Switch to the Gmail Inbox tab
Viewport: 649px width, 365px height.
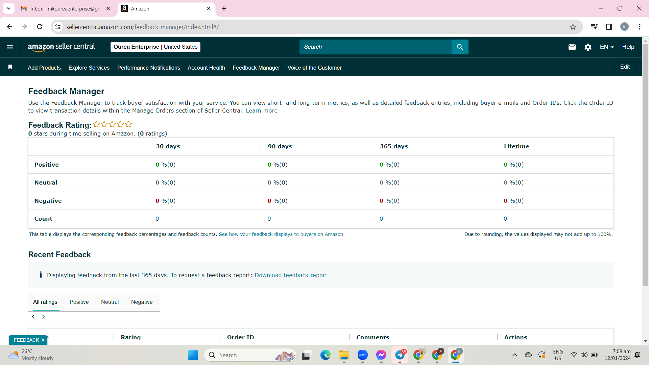[65, 8]
